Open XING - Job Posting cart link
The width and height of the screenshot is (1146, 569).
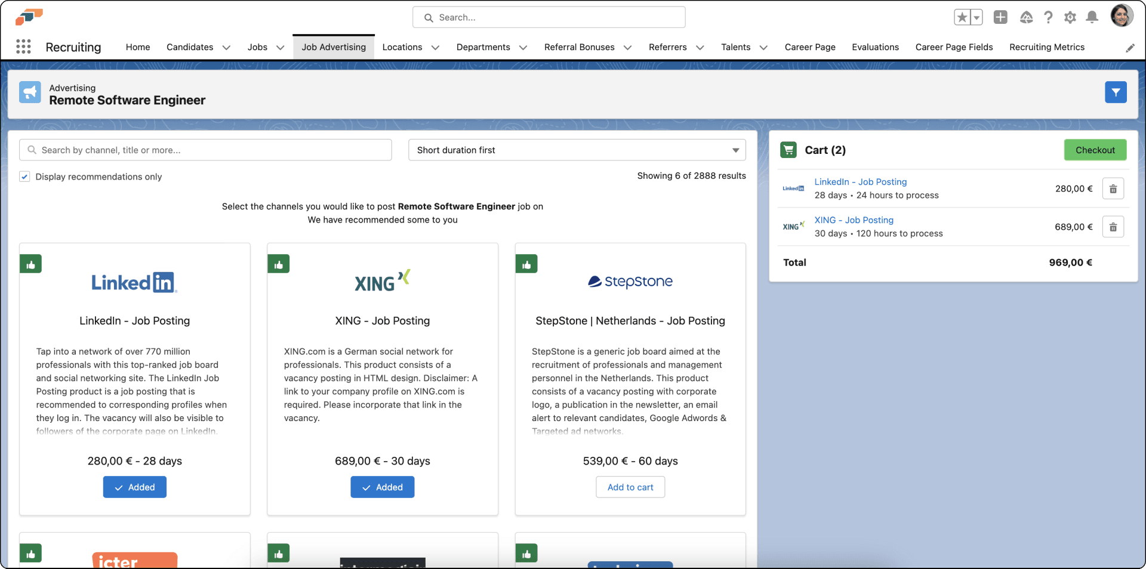pyautogui.click(x=854, y=220)
